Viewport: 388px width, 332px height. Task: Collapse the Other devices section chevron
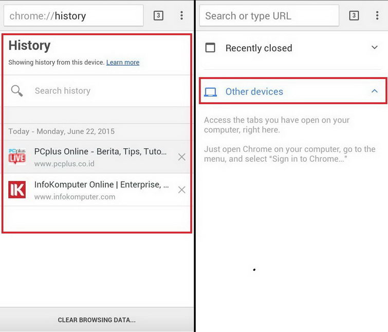pyautogui.click(x=375, y=91)
